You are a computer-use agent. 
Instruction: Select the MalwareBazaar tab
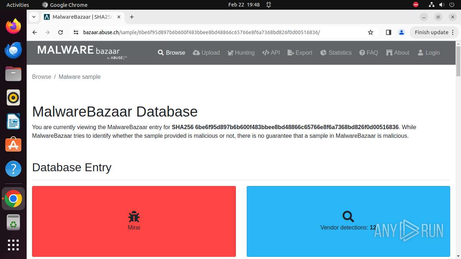(82, 17)
